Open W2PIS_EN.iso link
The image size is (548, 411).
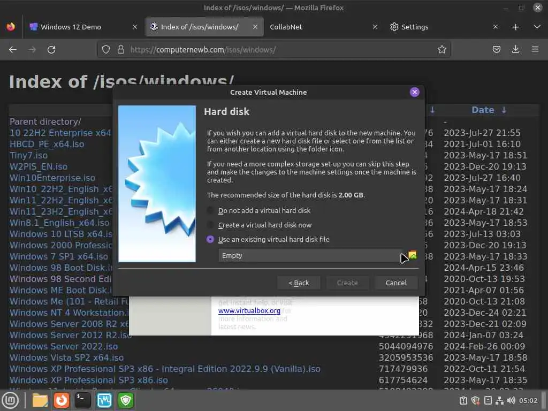pyautogui.click(x=39, y=166)
